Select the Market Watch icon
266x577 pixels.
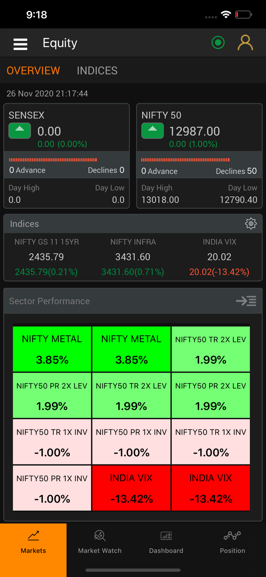[x=99, y=535]
